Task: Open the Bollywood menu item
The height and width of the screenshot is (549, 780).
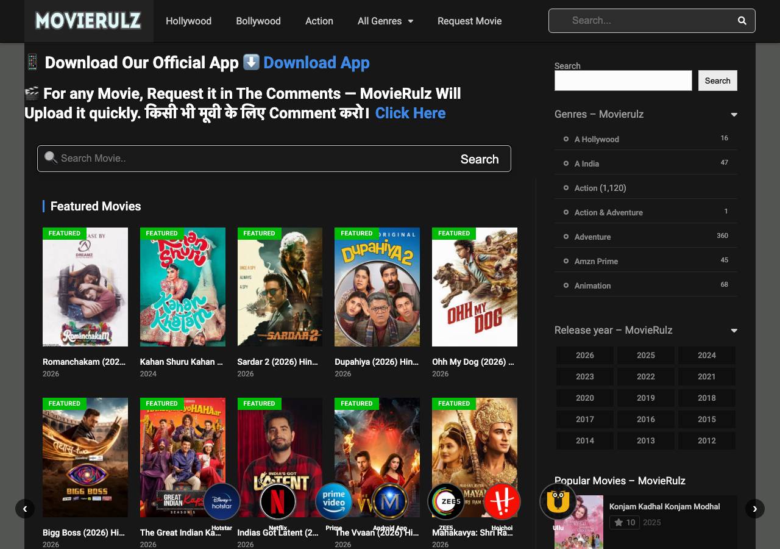Action: click(x=258, y=21)
